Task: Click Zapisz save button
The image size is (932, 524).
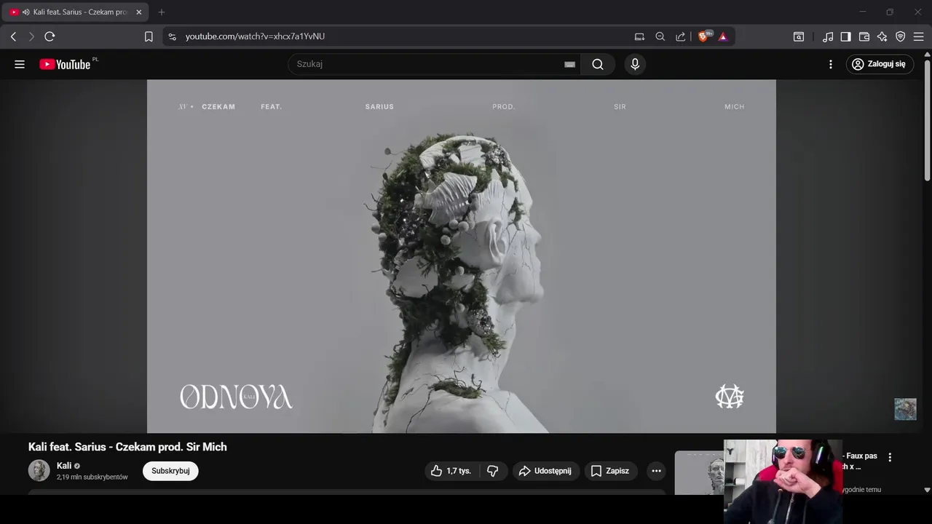Action: tap(611, 471)
